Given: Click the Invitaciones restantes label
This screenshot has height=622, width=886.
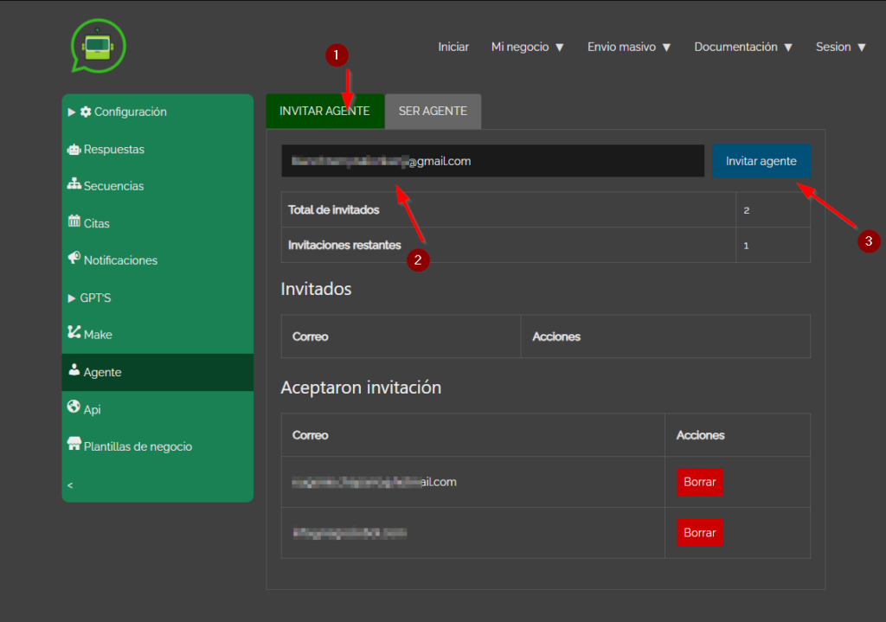Looking at the screenshot, I should pyautogui.click(x=344, y=245).
